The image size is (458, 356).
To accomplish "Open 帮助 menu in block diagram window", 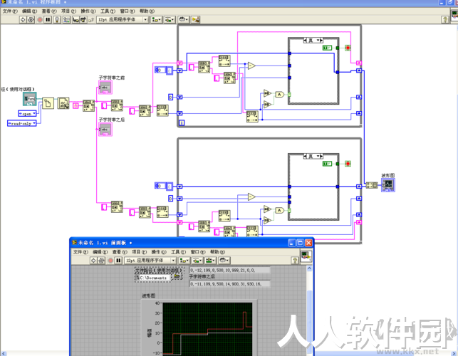I will 147,11.
